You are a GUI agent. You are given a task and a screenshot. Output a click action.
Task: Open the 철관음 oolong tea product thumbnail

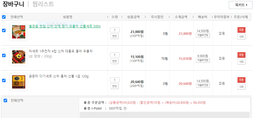[19, 32]
